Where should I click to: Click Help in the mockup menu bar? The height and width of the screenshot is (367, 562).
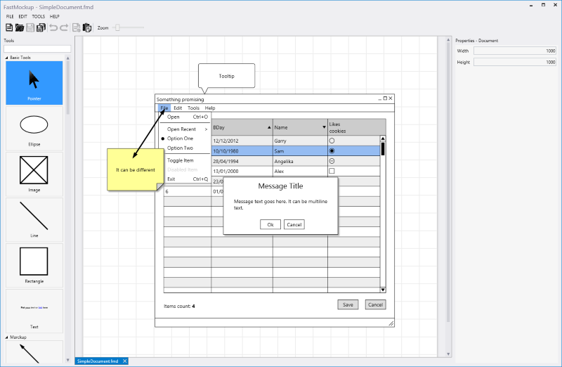(210, 108)
